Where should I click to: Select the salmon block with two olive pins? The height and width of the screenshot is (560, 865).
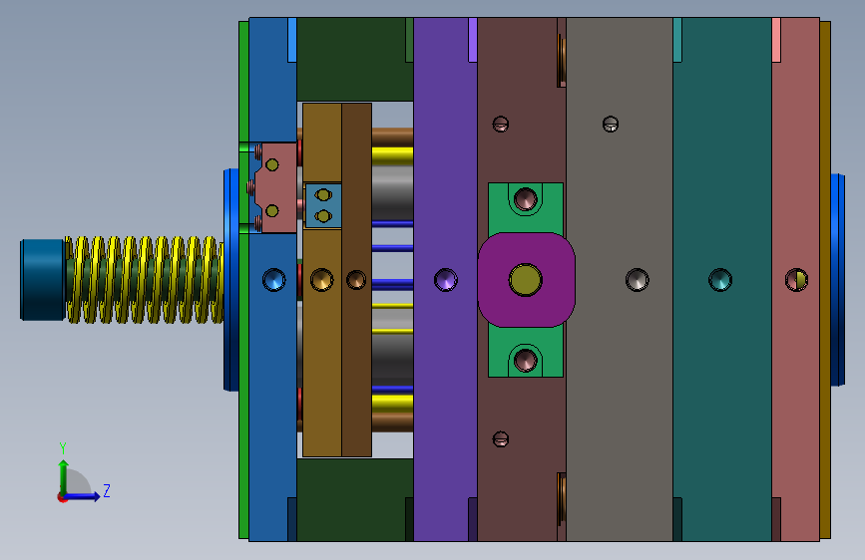[277, 187]
